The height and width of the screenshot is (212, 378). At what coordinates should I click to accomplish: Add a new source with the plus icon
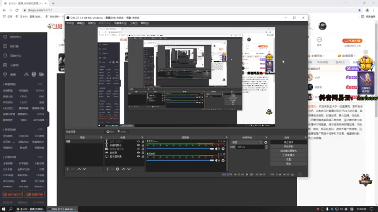point(107,169)
